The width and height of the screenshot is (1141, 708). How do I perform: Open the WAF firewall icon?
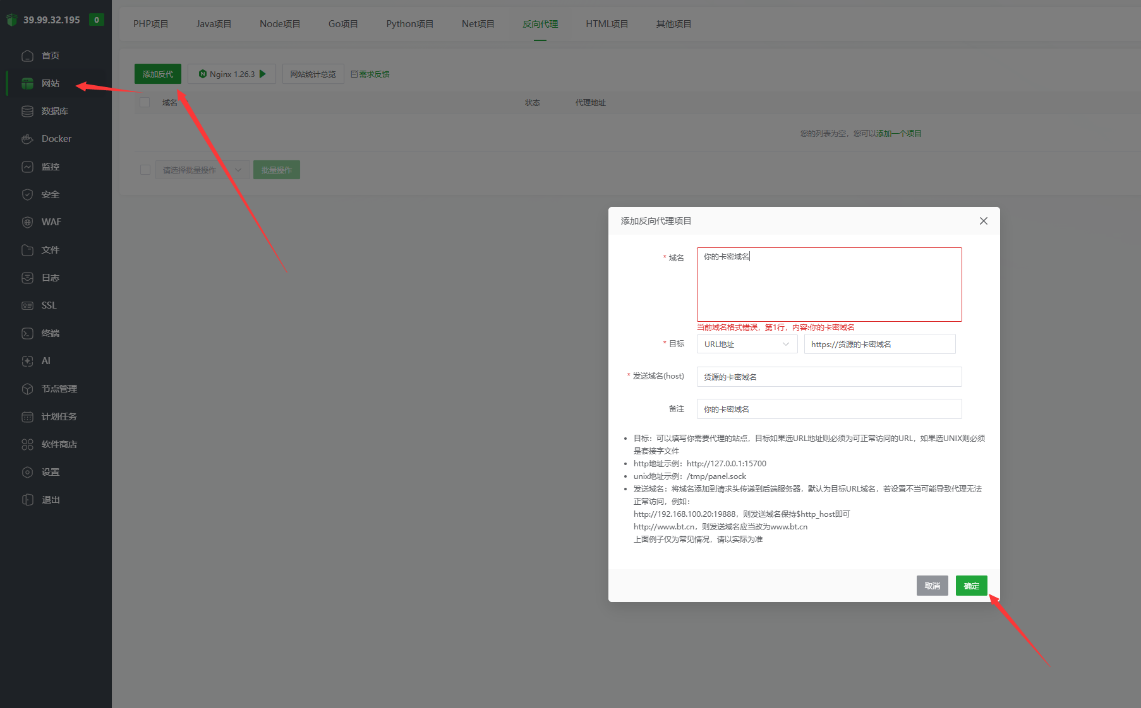[27, 222]
